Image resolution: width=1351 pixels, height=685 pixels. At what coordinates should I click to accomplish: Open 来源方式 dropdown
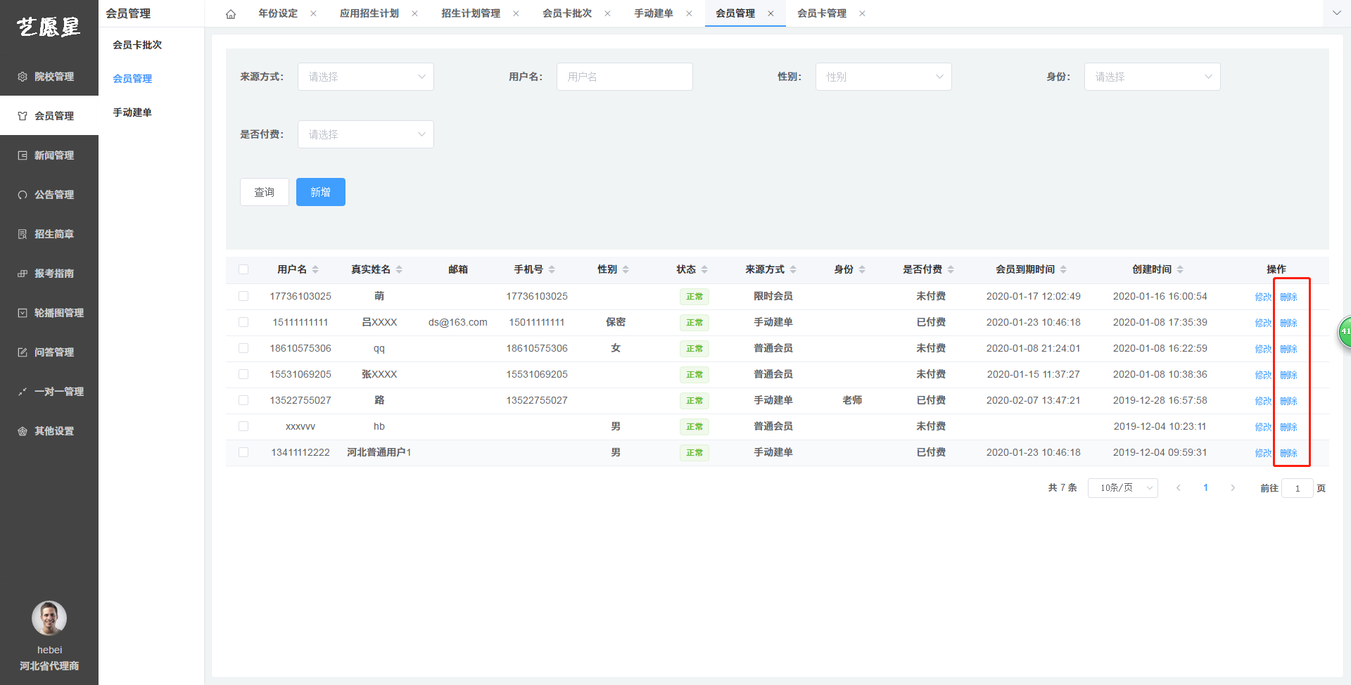pyautogui.click(x=366, y=77)
